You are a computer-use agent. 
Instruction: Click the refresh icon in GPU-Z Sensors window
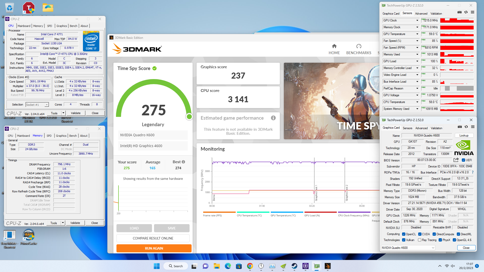coord(466,12)
